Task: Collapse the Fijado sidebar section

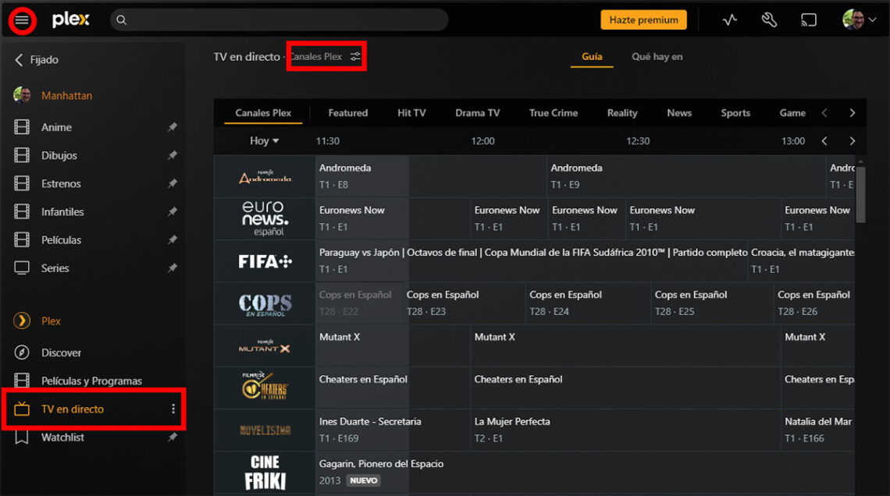Action: [x=20, y=59]
